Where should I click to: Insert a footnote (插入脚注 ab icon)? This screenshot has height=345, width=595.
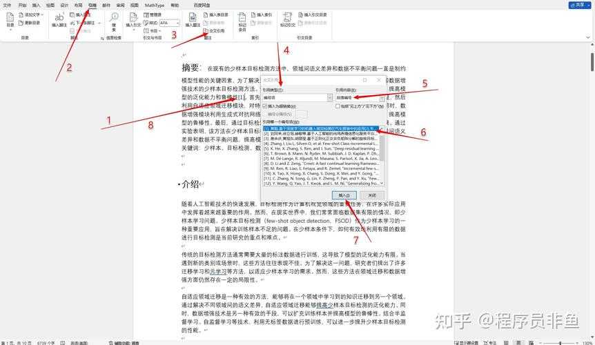click(x=59, y=20)
